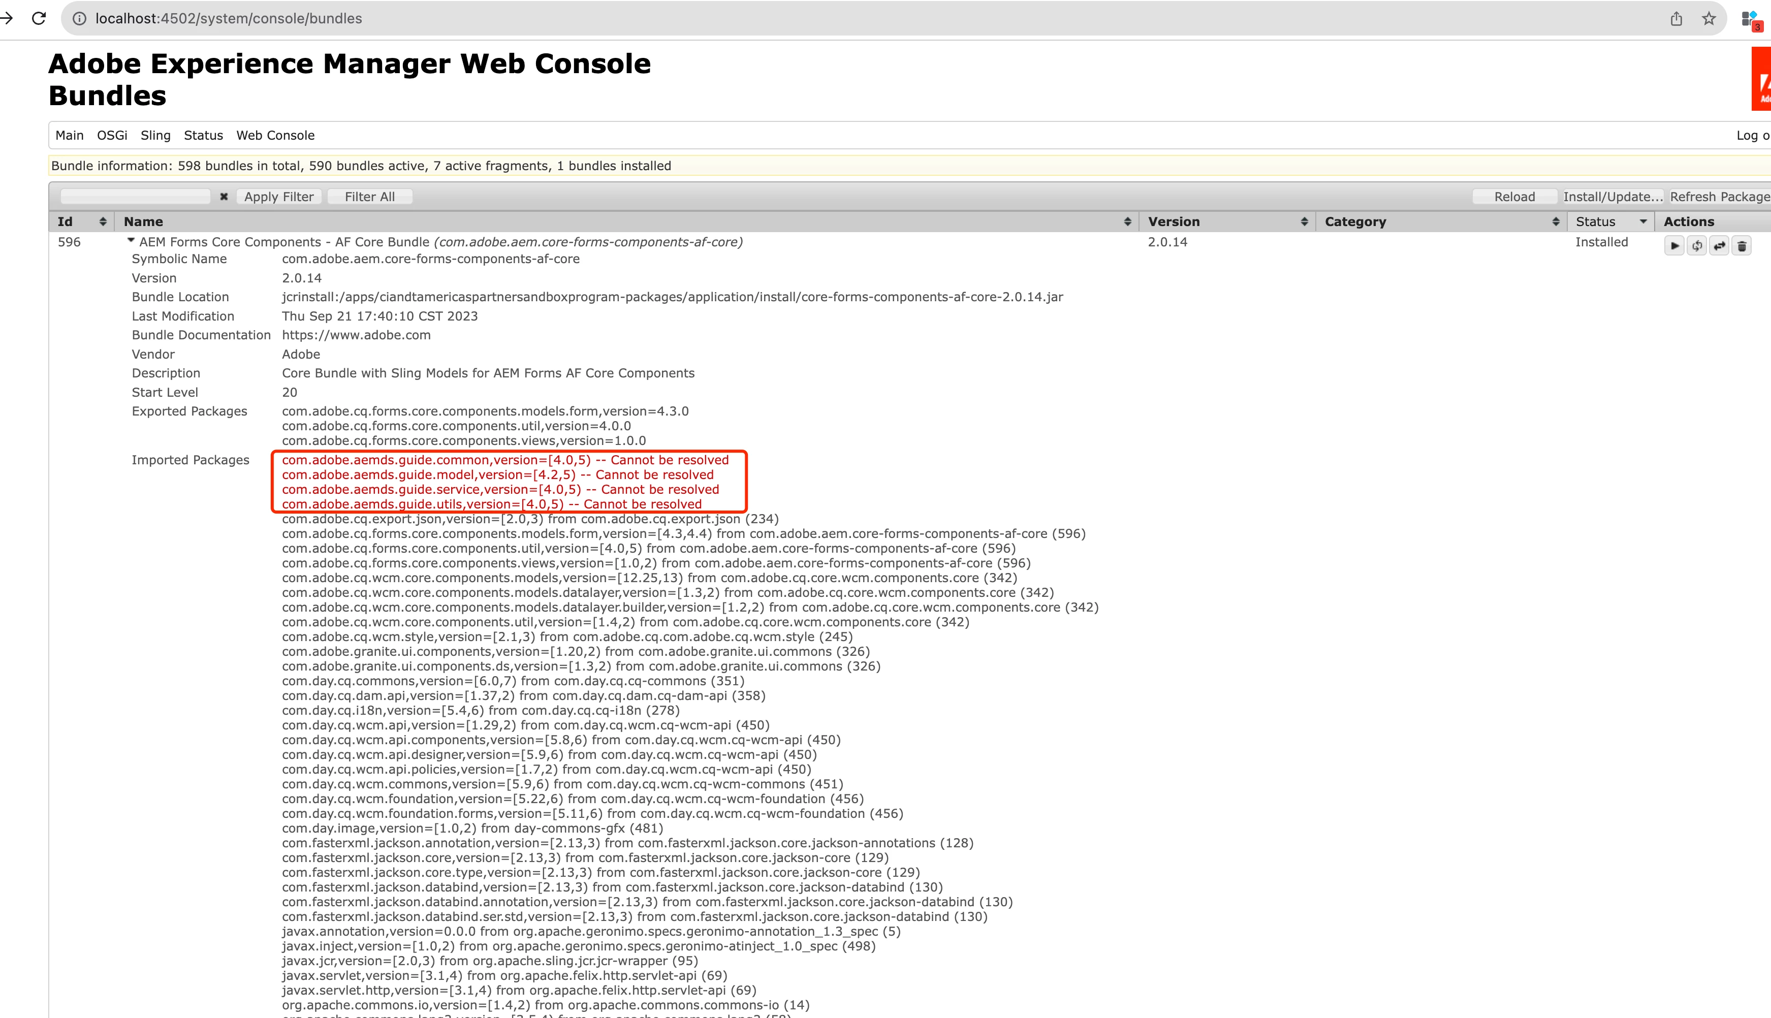This screenshot has width=1771, height=1018.
Task: Click the bundle update icon
Action: [1719, 245]
